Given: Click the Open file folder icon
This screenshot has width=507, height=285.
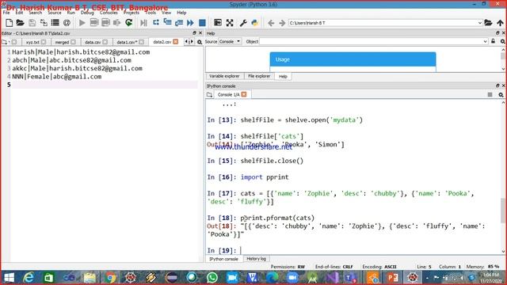Looking at the screenshot, I should 20,23.
